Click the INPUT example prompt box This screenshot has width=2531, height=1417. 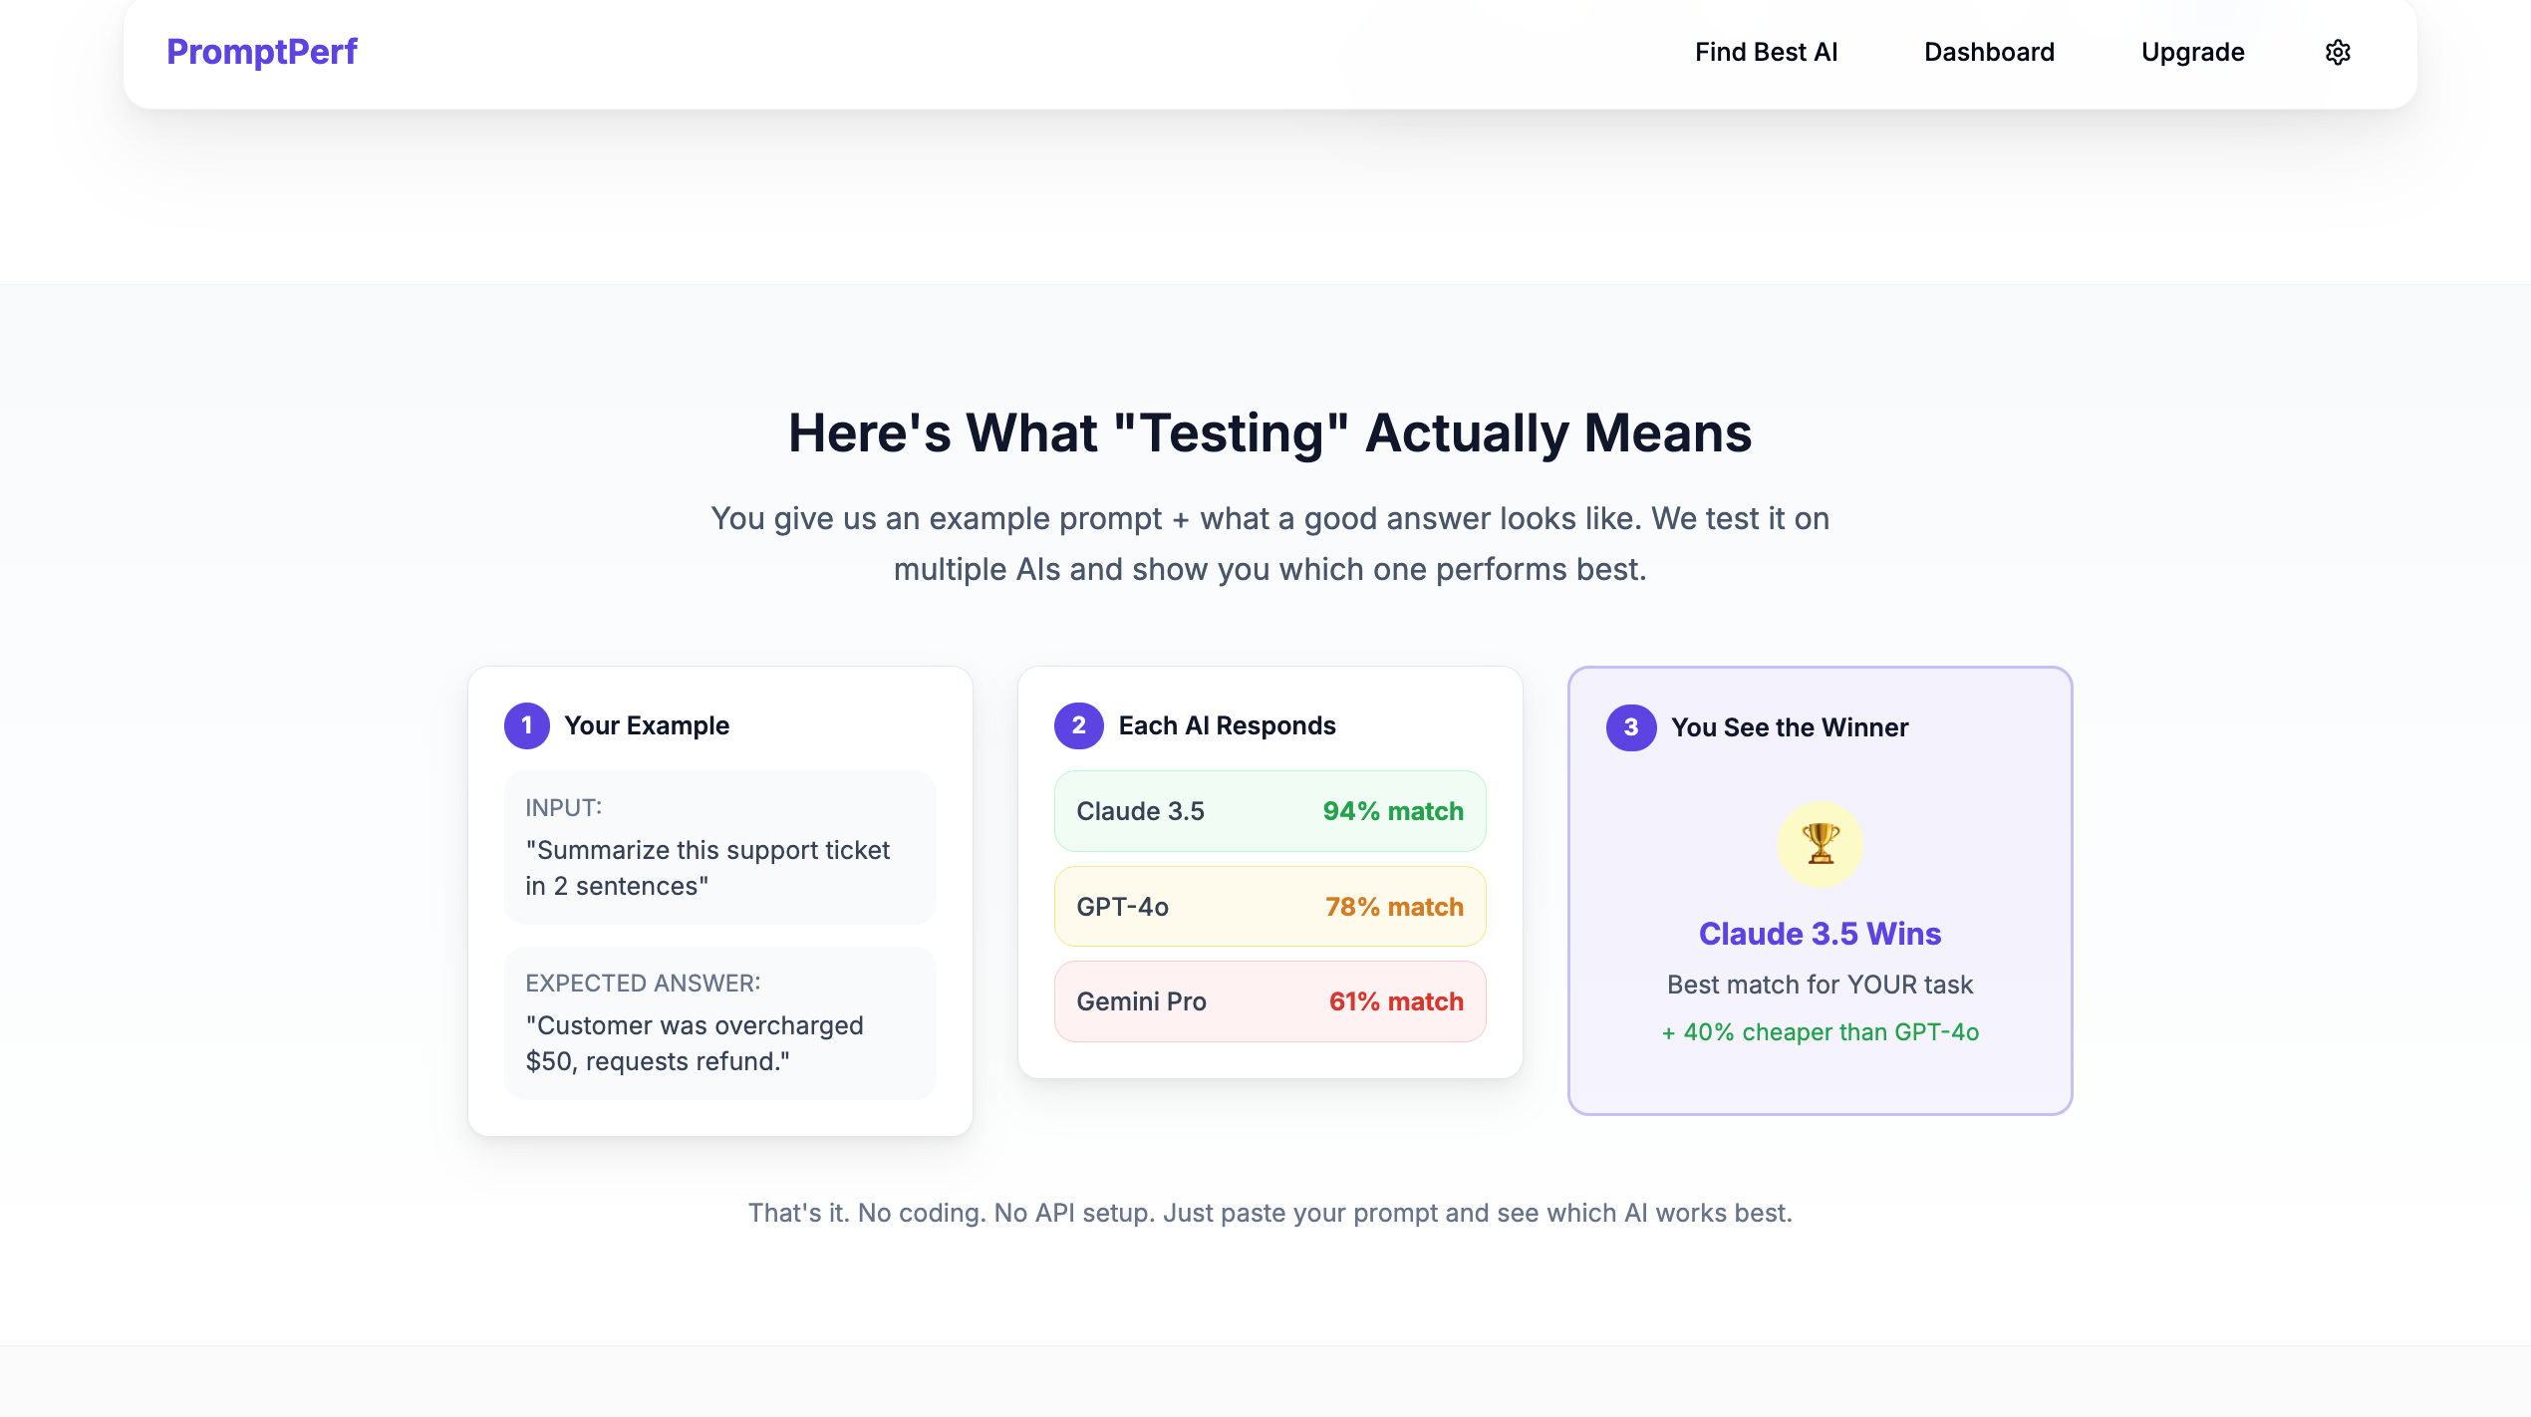point(719,848)
